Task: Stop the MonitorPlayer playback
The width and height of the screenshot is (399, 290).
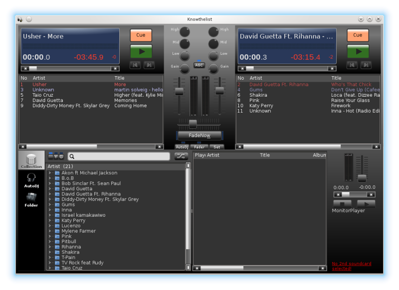Action: 343,204
